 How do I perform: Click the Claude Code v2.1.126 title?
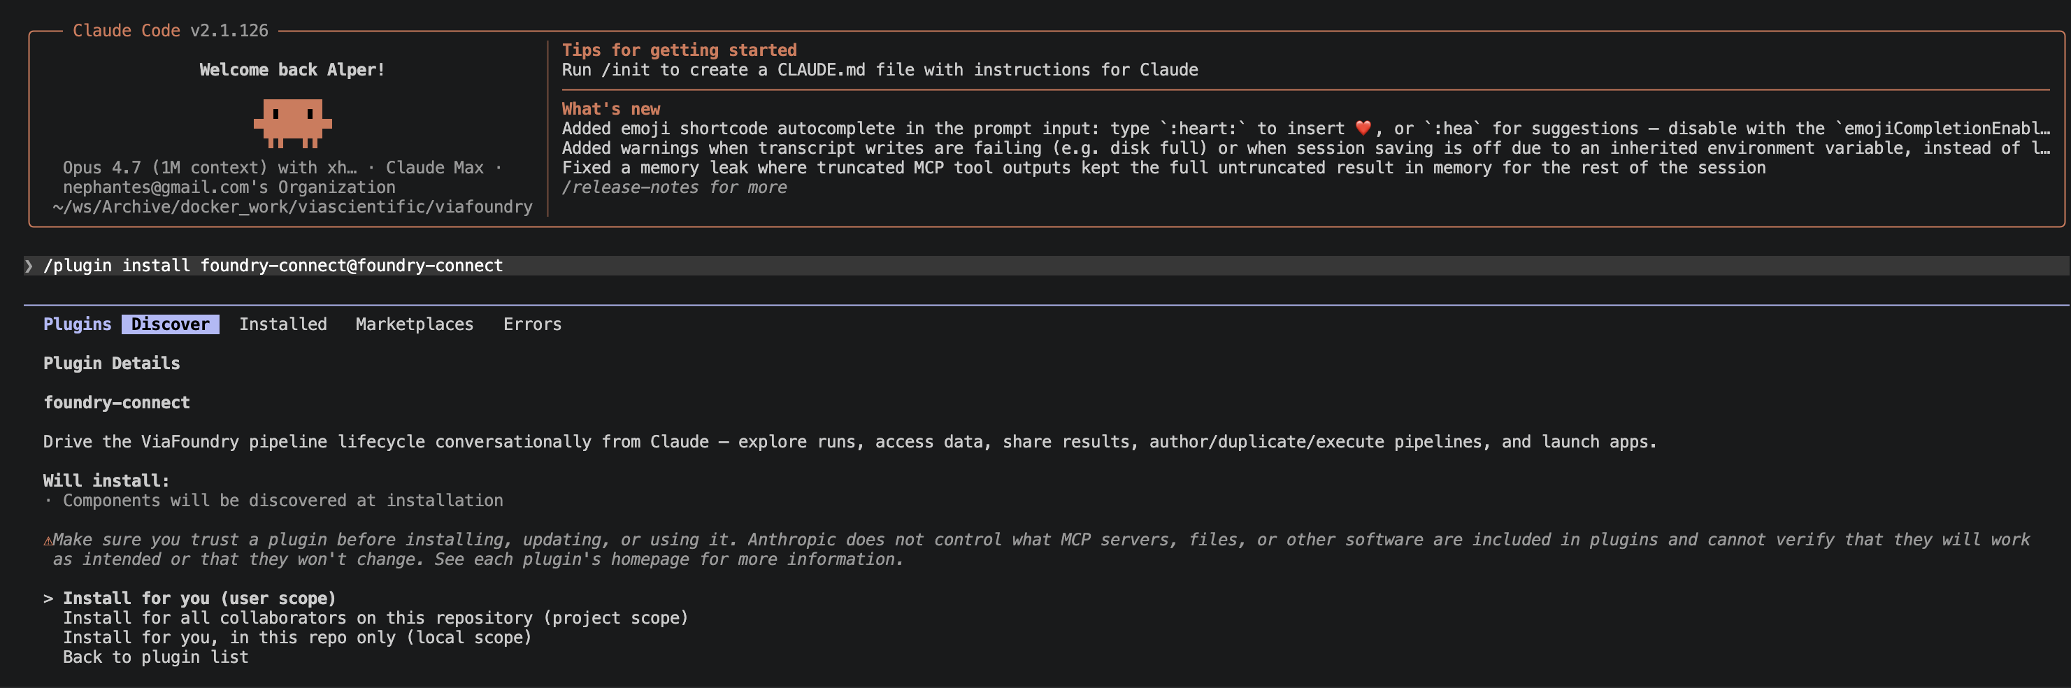click(x=171, y=31)
